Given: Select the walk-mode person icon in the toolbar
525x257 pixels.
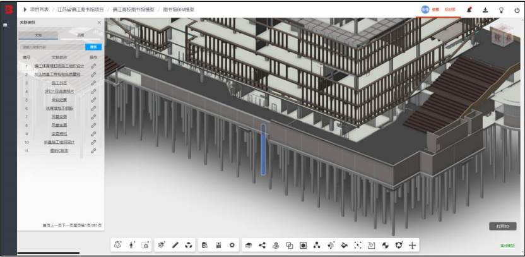Looking at the screenshot, I should click(x=131, y=245).
